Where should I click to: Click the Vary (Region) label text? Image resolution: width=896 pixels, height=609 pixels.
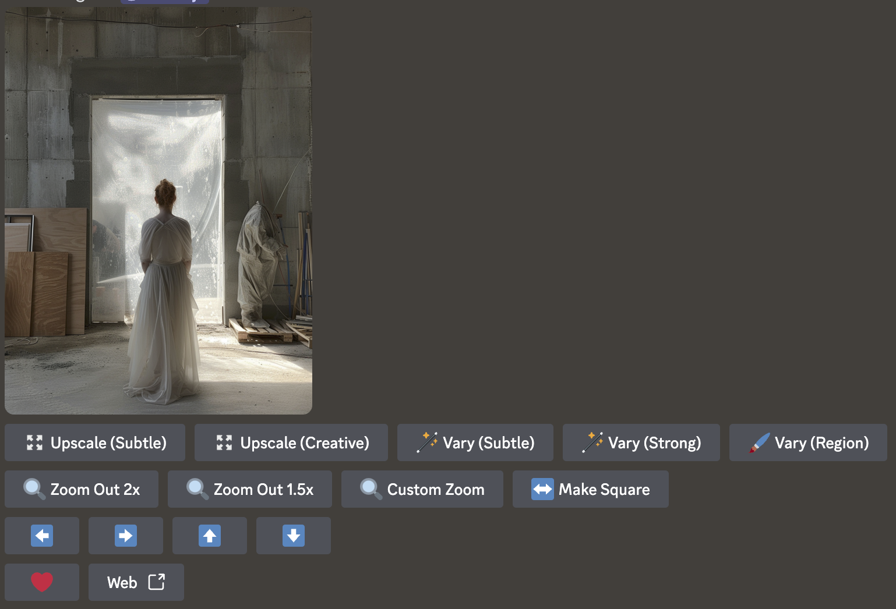click(x=821, y=443)
